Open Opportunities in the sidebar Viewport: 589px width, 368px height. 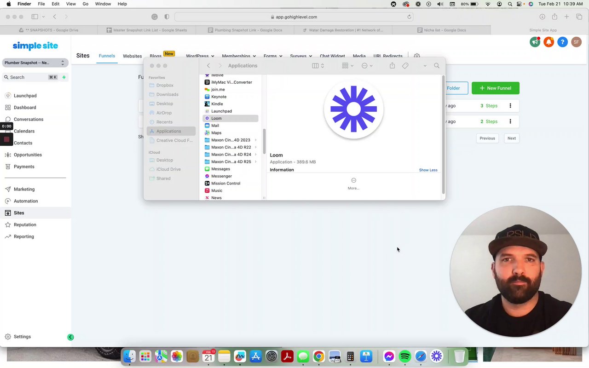pos(28,155)
